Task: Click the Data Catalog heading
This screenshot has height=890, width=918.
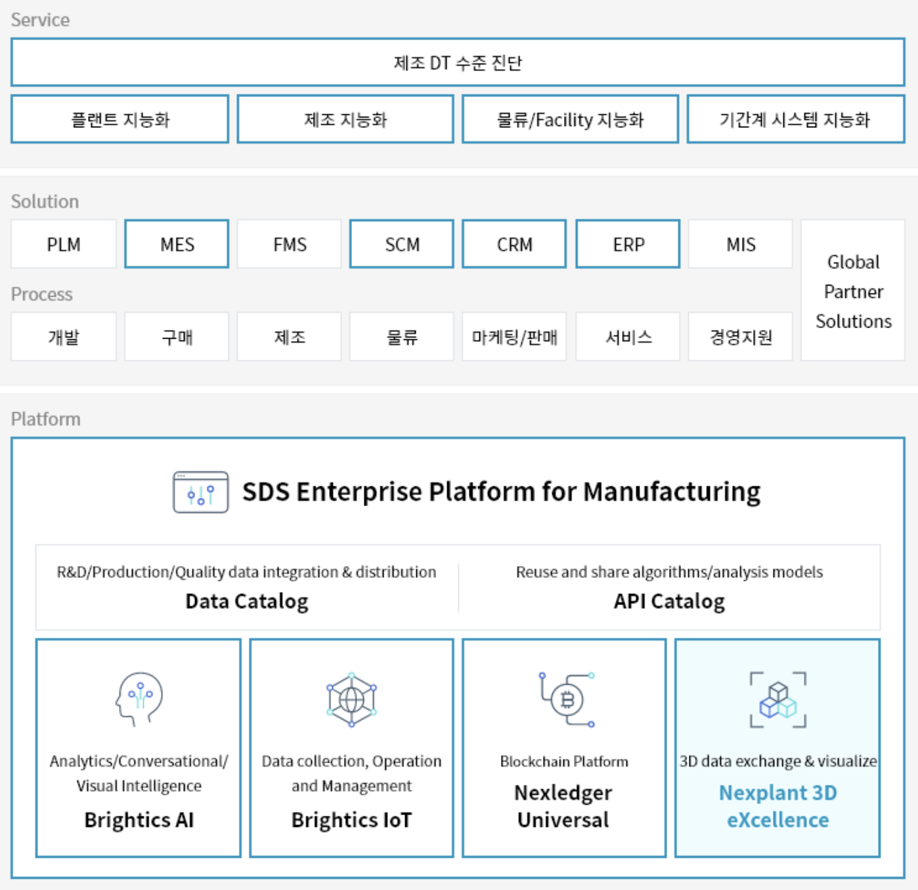Action: point(247,601)
